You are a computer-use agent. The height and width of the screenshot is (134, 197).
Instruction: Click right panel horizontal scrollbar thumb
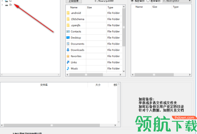pyautogui.click(x=154, y=75)
